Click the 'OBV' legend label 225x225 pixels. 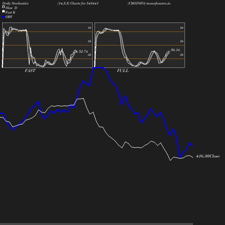pos(9,17)
